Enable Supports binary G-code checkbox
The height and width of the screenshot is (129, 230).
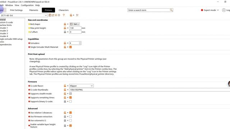click(70, 101)
